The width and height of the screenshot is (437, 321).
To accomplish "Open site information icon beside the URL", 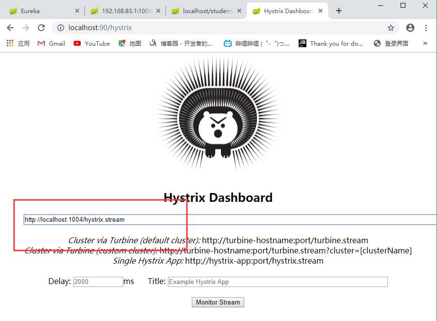I will 61,28.
